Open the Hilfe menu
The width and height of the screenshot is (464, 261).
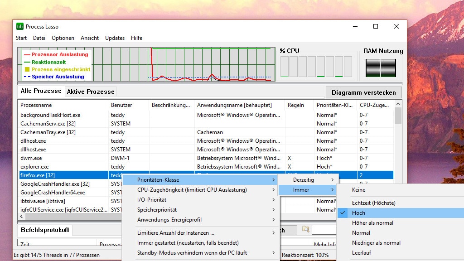click(137, 38)
